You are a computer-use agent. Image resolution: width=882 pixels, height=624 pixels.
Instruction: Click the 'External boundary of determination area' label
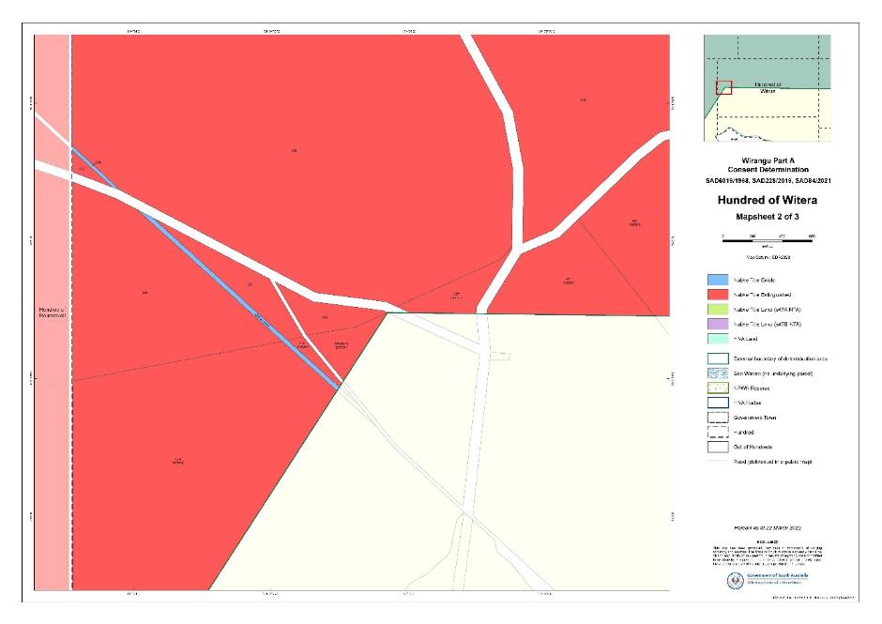(780, 358)
